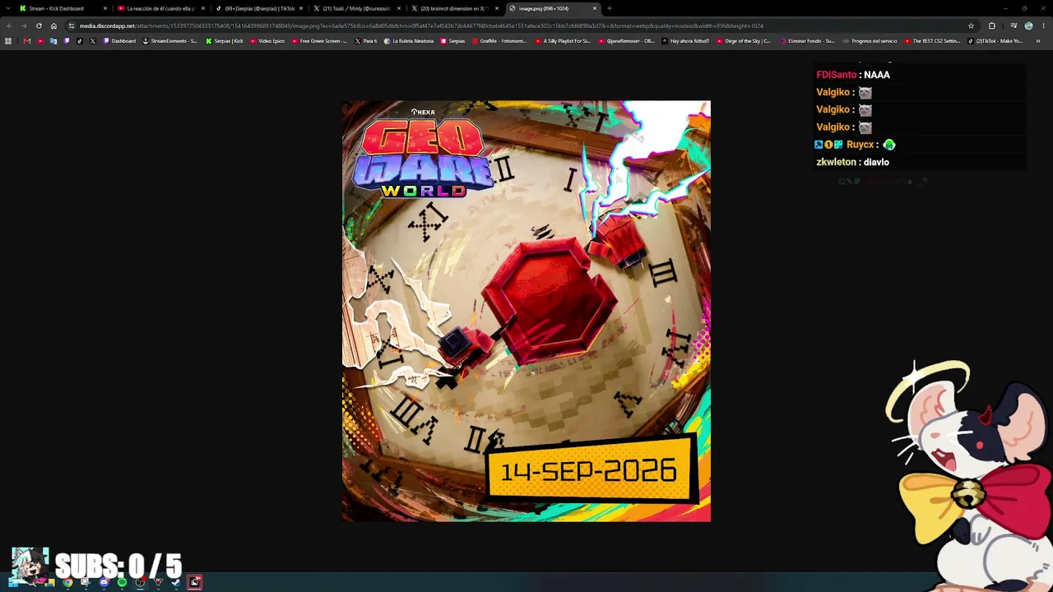Open Discord from the taskbar
The width and height of the screenshot is (1053, 592).
click(x=104, y=582)
